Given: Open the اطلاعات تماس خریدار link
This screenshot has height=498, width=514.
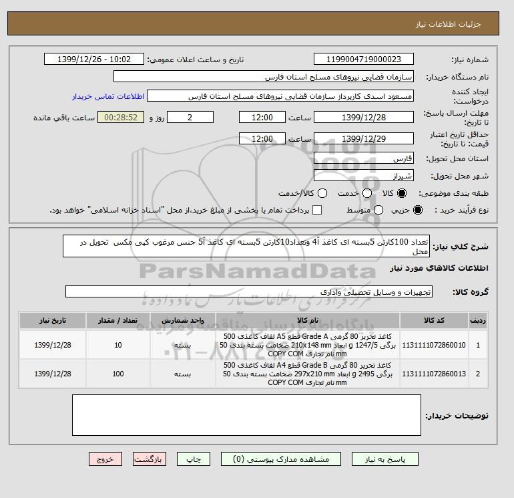Looking at the screenshot, I should click(x=108, y=96).
